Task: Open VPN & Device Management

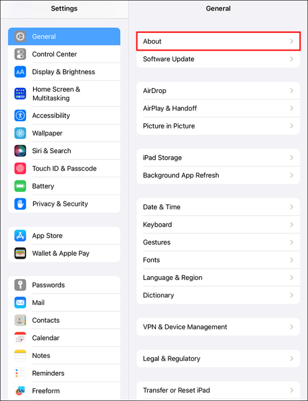Action: 218,327
